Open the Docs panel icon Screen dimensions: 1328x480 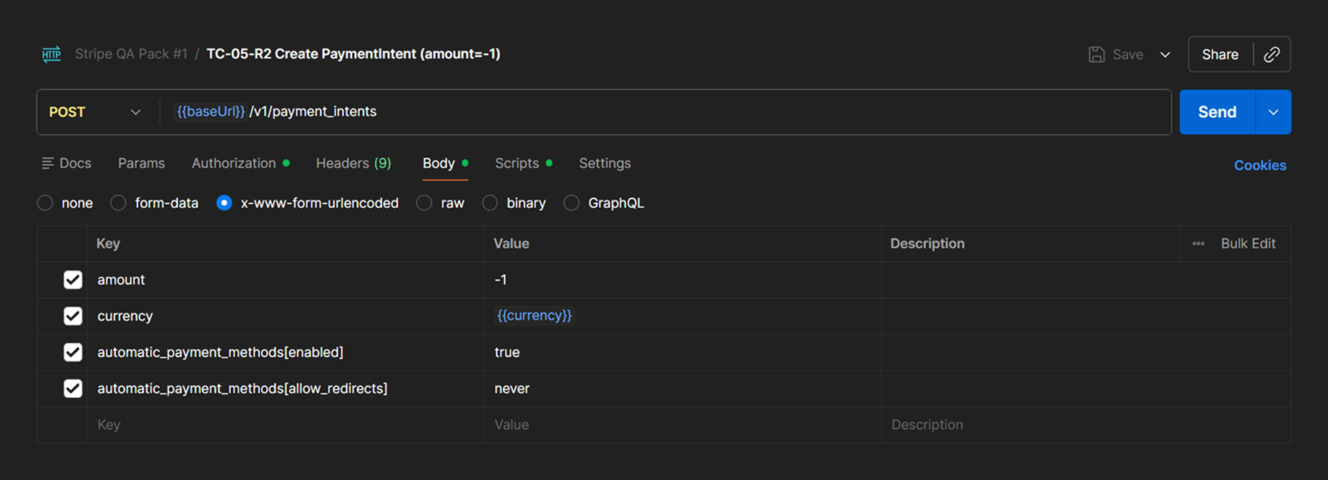(x=48, y=164)
